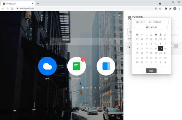Switch to the second page dot indicator

point(87,88)
